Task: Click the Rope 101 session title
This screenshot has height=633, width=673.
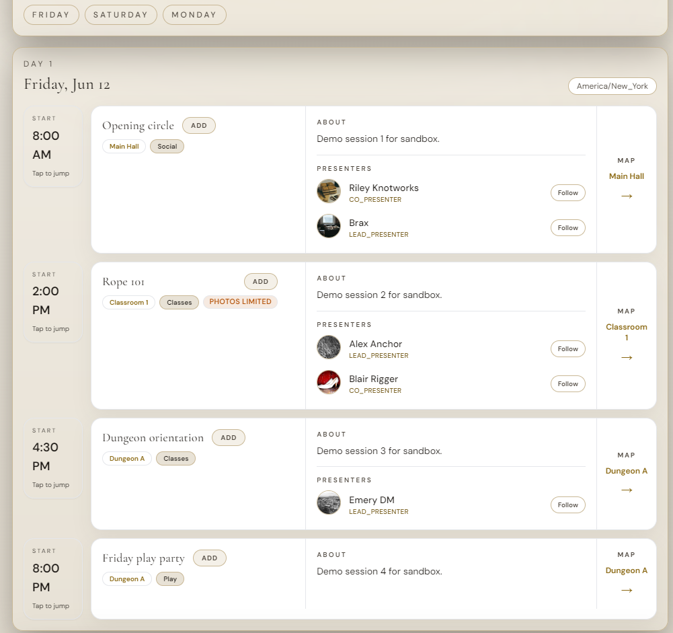Action: coord(124,282)
